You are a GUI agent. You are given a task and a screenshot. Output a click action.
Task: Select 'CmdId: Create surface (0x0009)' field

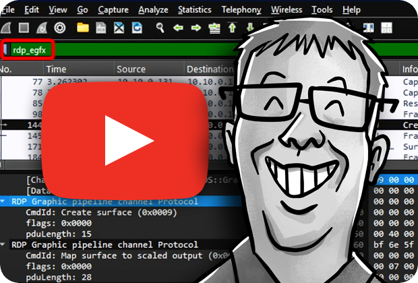(101, 212)
